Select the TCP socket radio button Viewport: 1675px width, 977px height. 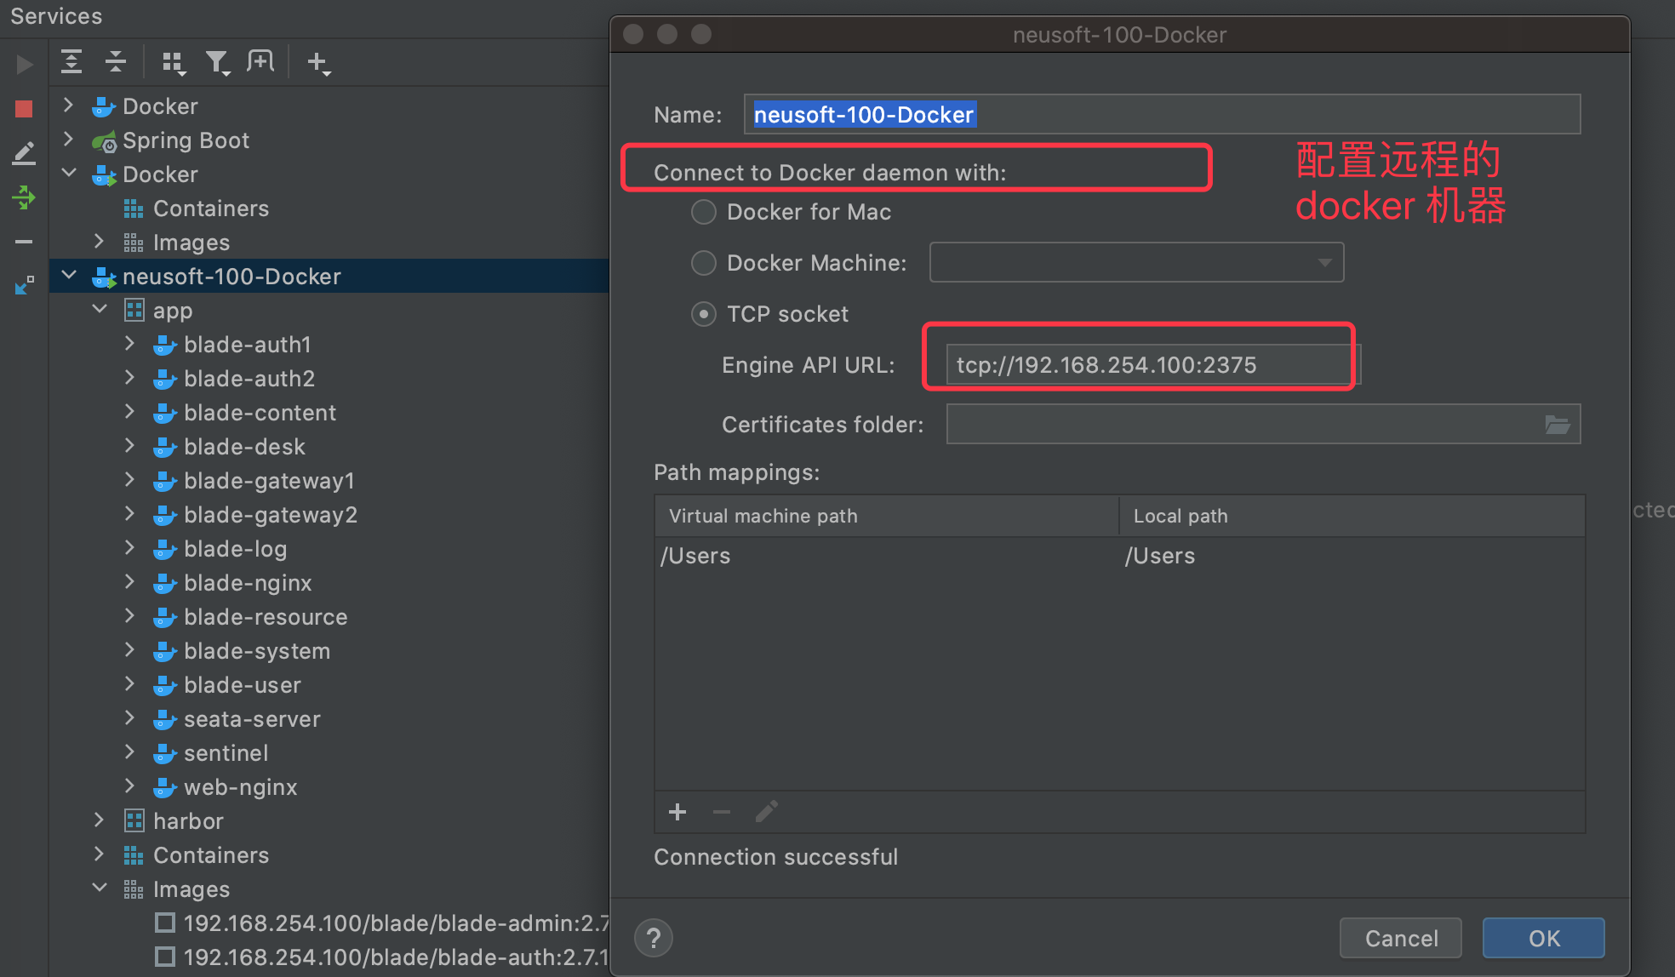pyautogui.click(x=703, y=314)
